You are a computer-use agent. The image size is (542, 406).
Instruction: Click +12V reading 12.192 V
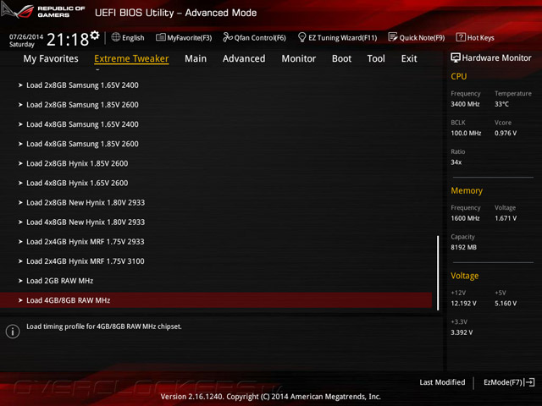[x=463, y=304]
